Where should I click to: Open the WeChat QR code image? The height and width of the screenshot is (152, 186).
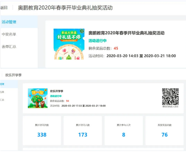coord(170,96)
